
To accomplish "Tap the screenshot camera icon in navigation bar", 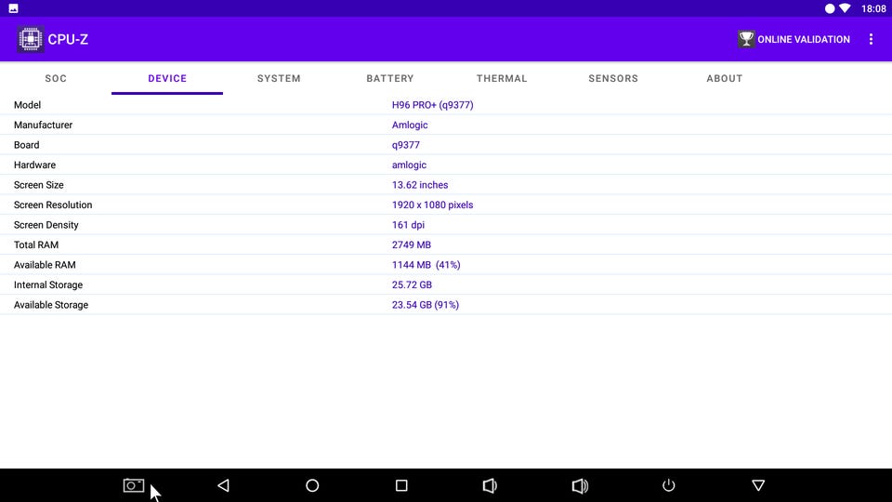I will [134, 485].
